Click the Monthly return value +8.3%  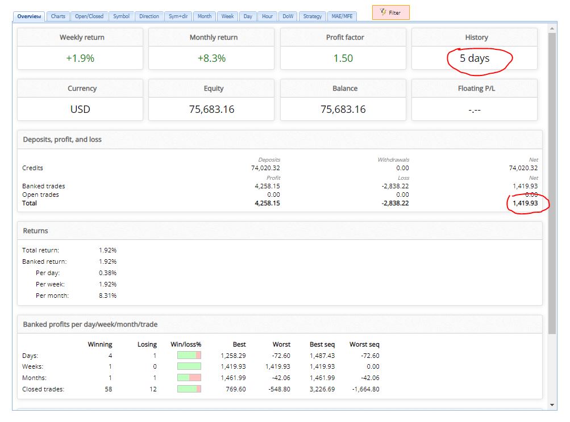click(x=211, y=58)
